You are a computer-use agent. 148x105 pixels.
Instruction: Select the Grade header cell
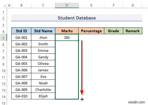point(113,31)
